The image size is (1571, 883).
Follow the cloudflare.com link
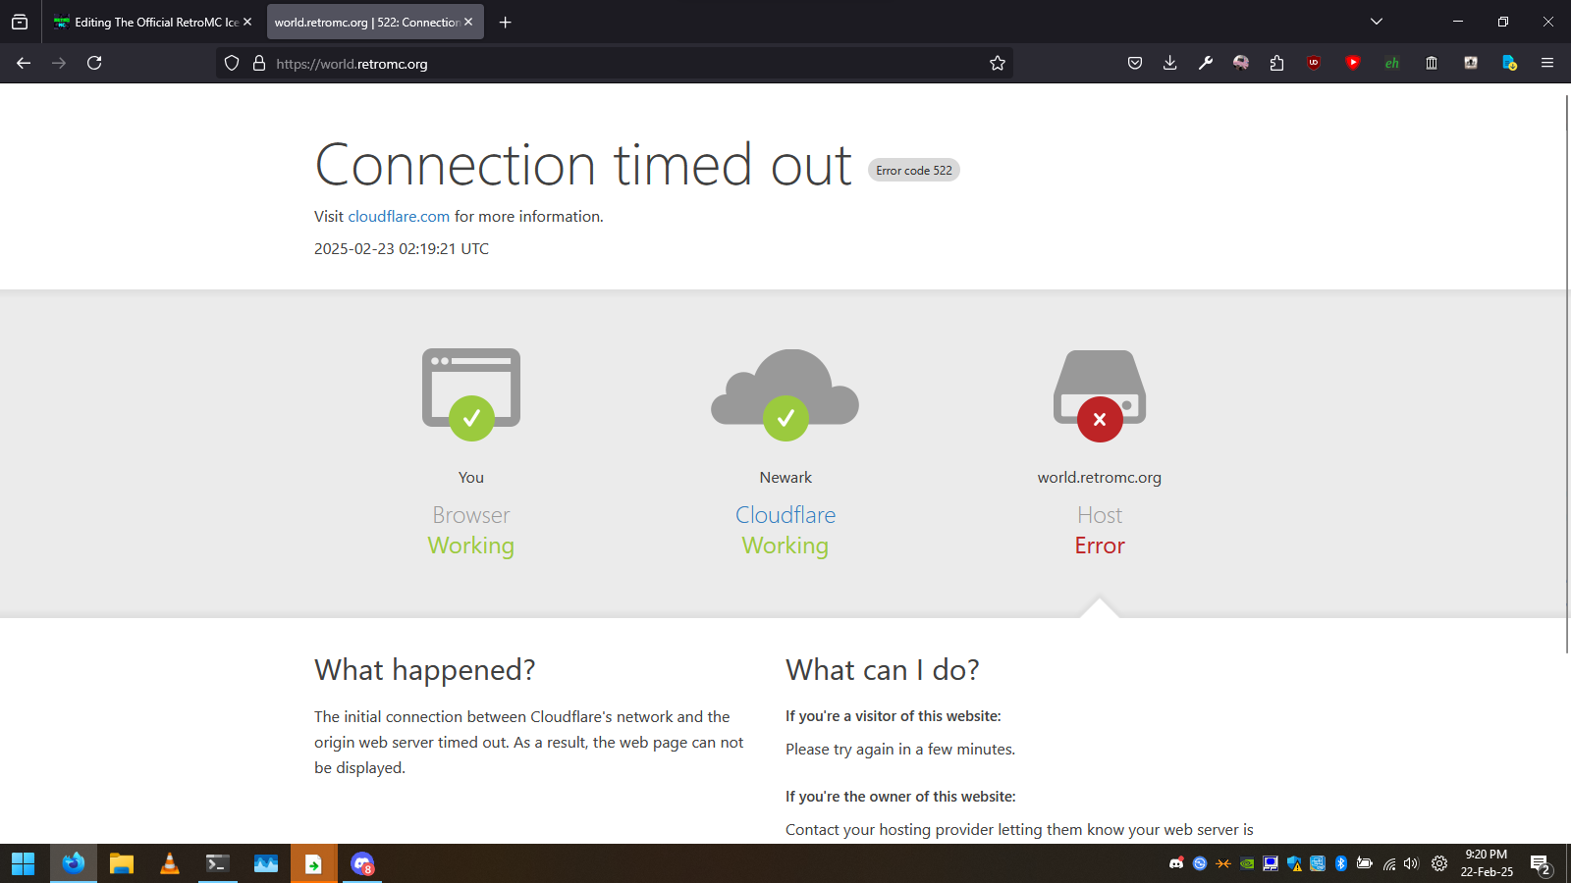click(399, 217)
